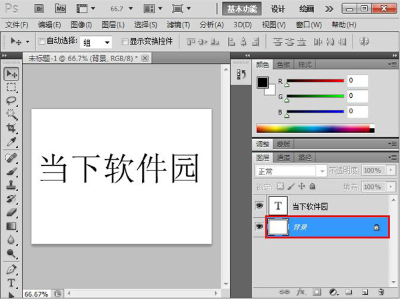The width and height of the screenshot is (400, 299).
Task: Hide the 背景 layer
Action: pyautogui.click(x=259, y=226)
